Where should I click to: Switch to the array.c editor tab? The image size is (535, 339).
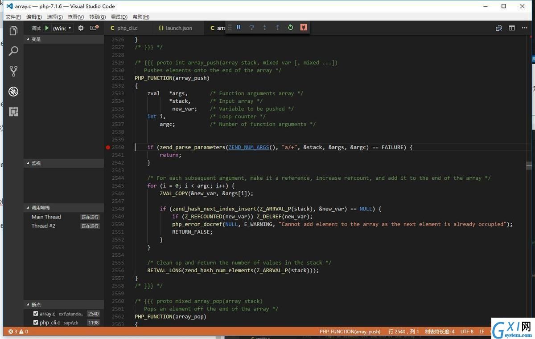click(x=215, y=28)
